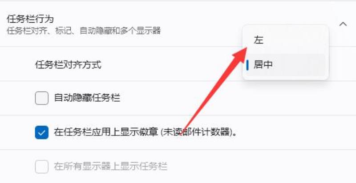Tick the 在所有显示器上显示任务栏 checkbox
This screenshot has height=183, width=356.
click(x=41, y=167)
